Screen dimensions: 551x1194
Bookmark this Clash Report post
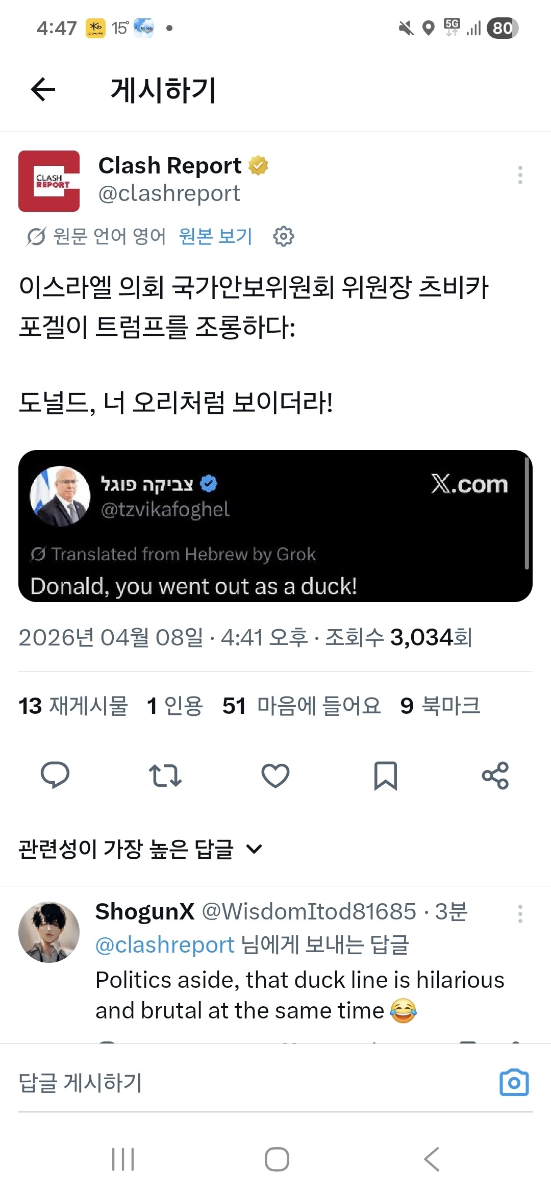tap(385, 776)
